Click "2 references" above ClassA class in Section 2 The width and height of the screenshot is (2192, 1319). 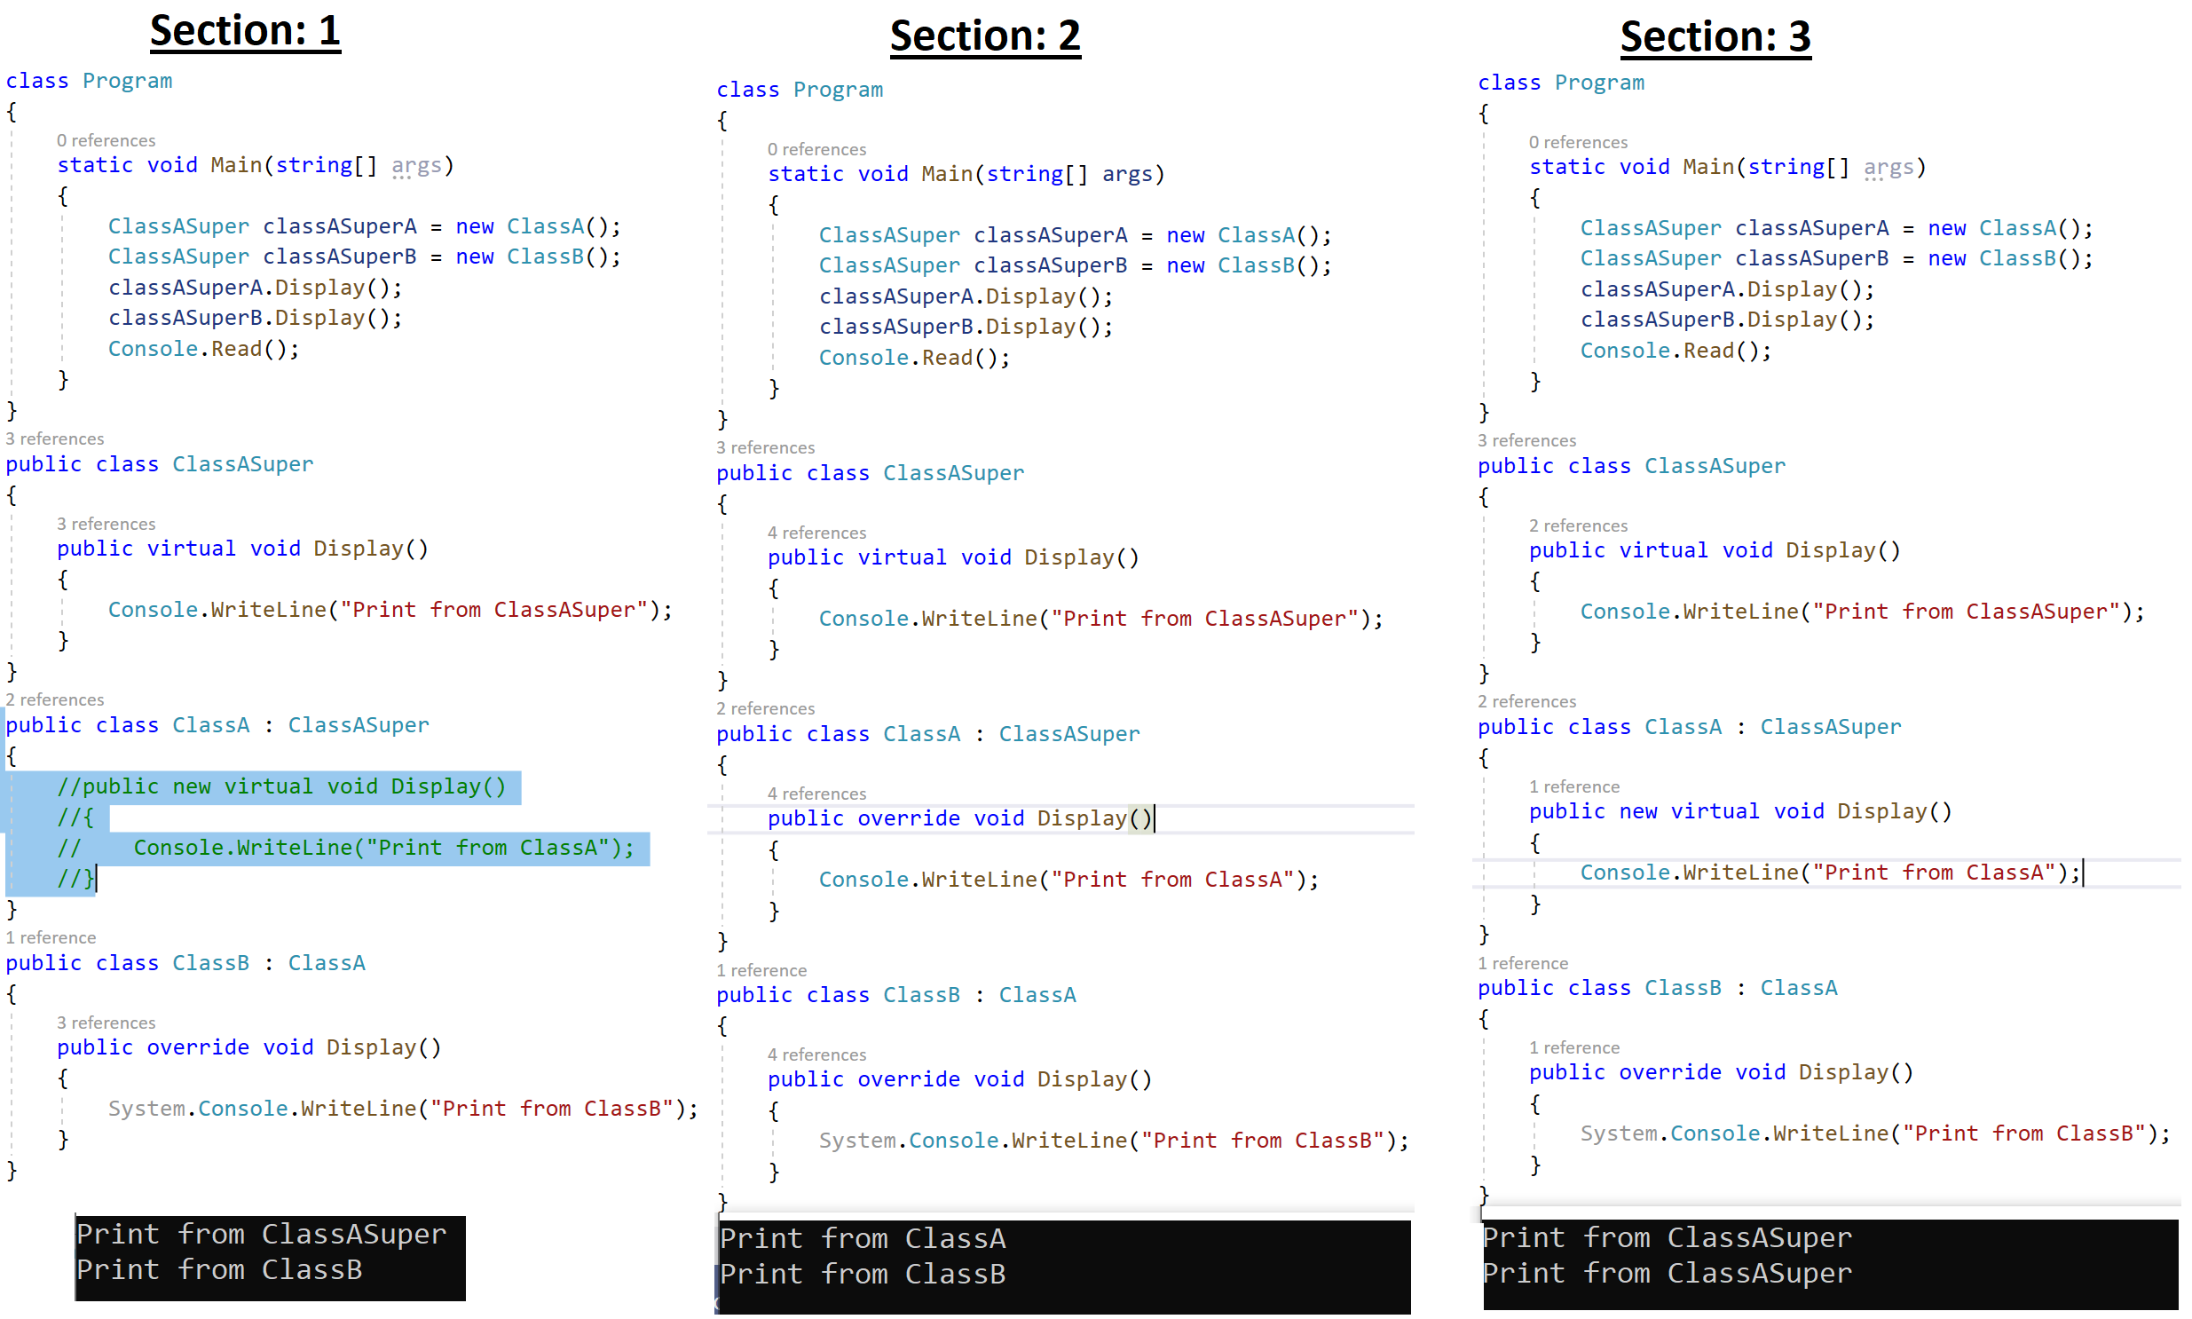coord(765,708)
